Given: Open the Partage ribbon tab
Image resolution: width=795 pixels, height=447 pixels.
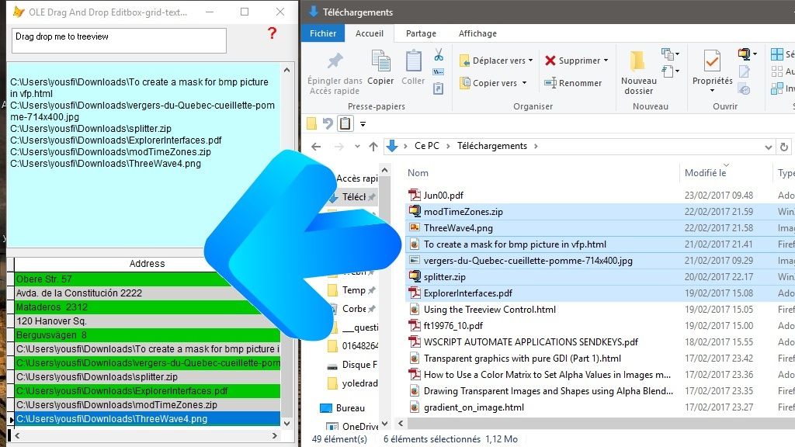Looking at the screenshot, I should pyautogui.click(x=421, y=33).
